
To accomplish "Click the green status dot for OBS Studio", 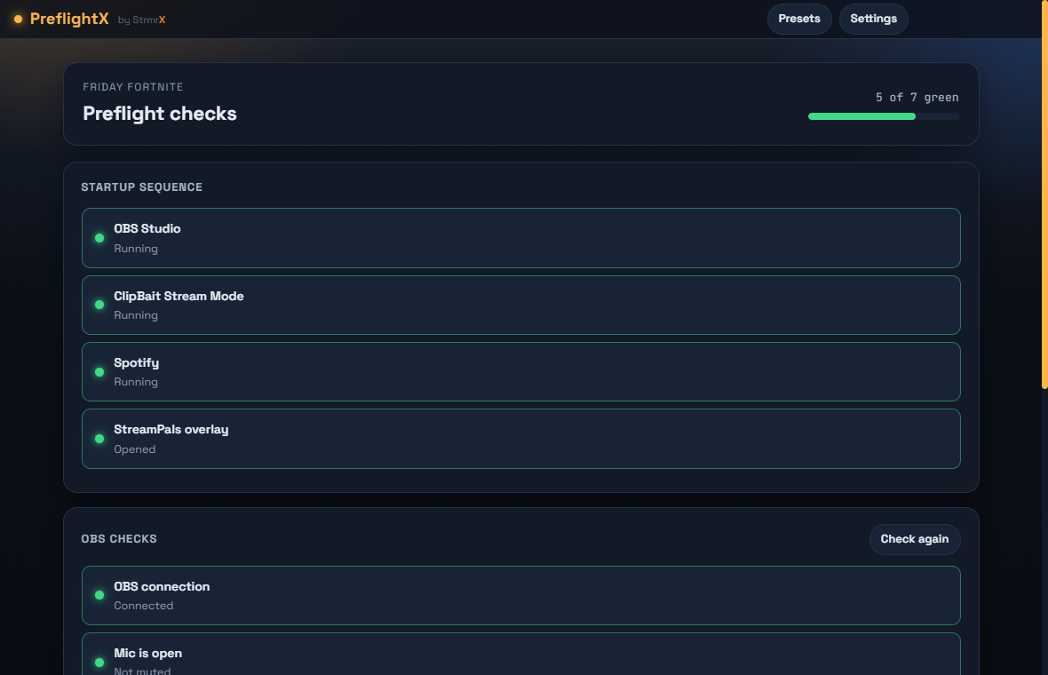I will [x=99, y=238].
